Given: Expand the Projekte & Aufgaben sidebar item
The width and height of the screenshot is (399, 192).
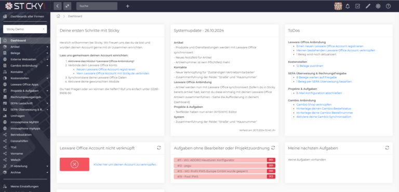Looking at the screenshot, I should coord(25,91).
